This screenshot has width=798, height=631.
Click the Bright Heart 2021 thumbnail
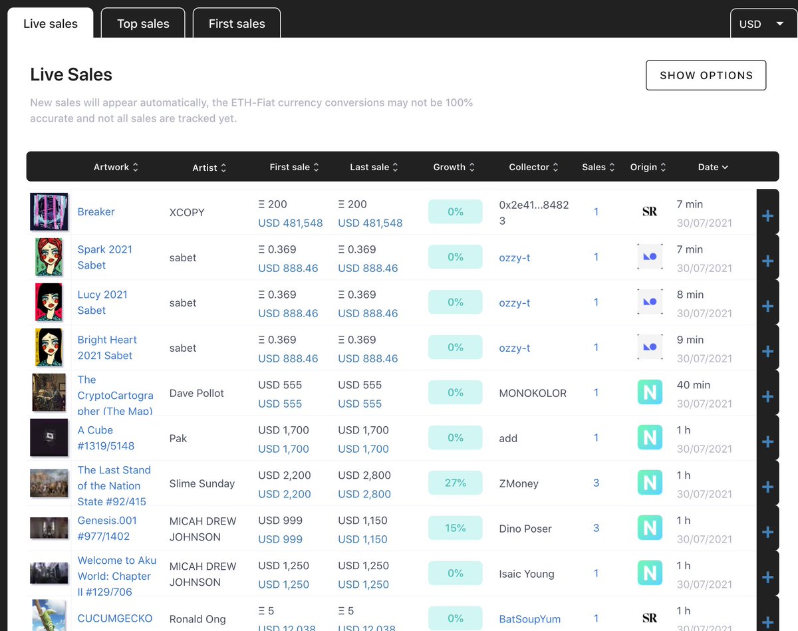click(x=49, y=347)
